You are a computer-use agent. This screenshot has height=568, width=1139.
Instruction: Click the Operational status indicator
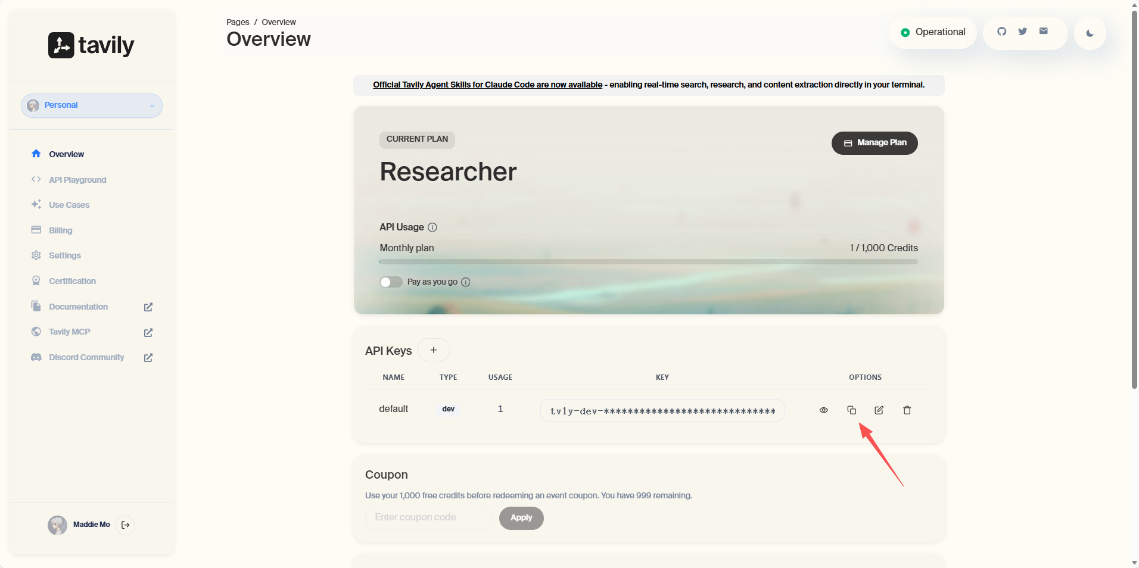click(x=933, y=32)
